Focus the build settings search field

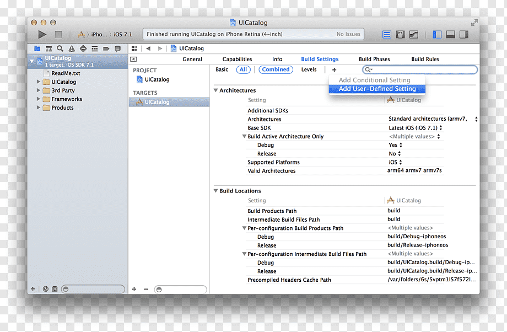420,69
